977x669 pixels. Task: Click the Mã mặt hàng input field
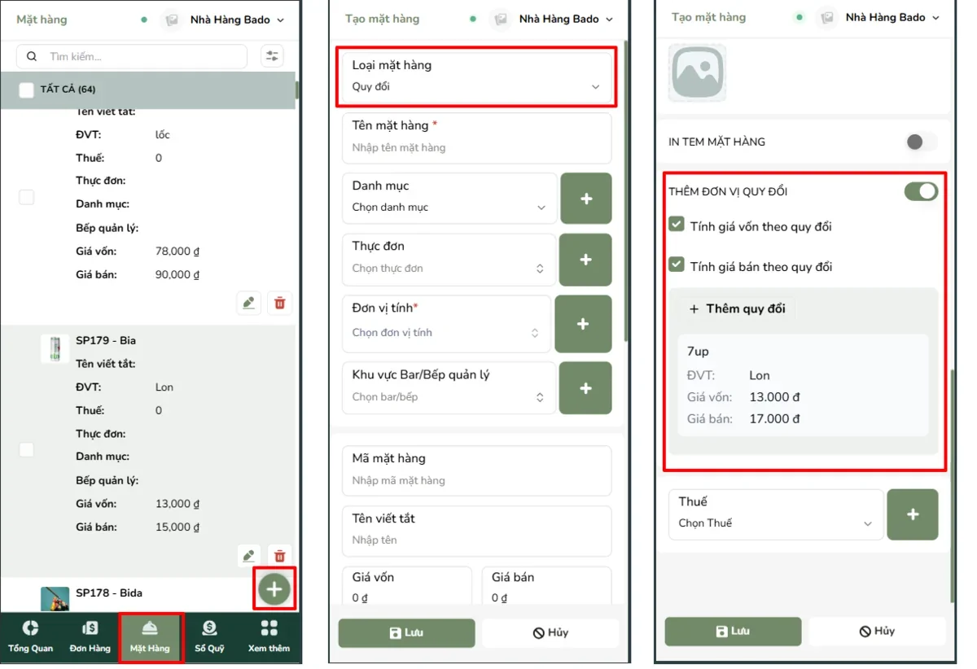(476, 470)
